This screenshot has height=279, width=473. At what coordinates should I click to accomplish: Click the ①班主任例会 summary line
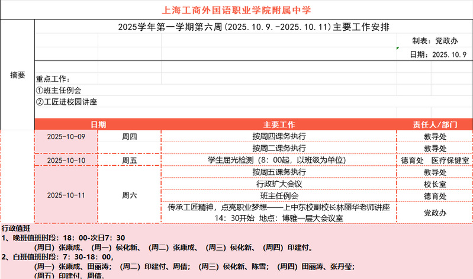pyautogui.click(x=59, y=90)
